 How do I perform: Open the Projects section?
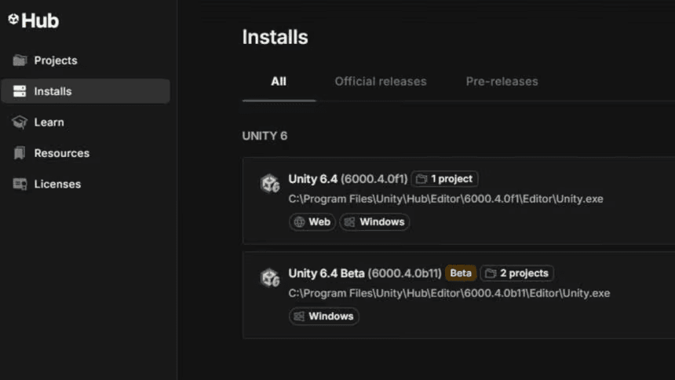86,60
